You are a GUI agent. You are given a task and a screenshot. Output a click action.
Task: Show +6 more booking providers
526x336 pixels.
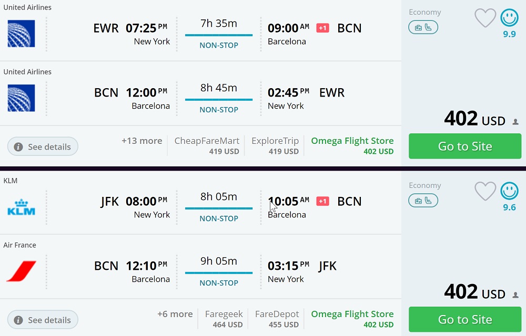pyautogui.click(x=175, y=314)
